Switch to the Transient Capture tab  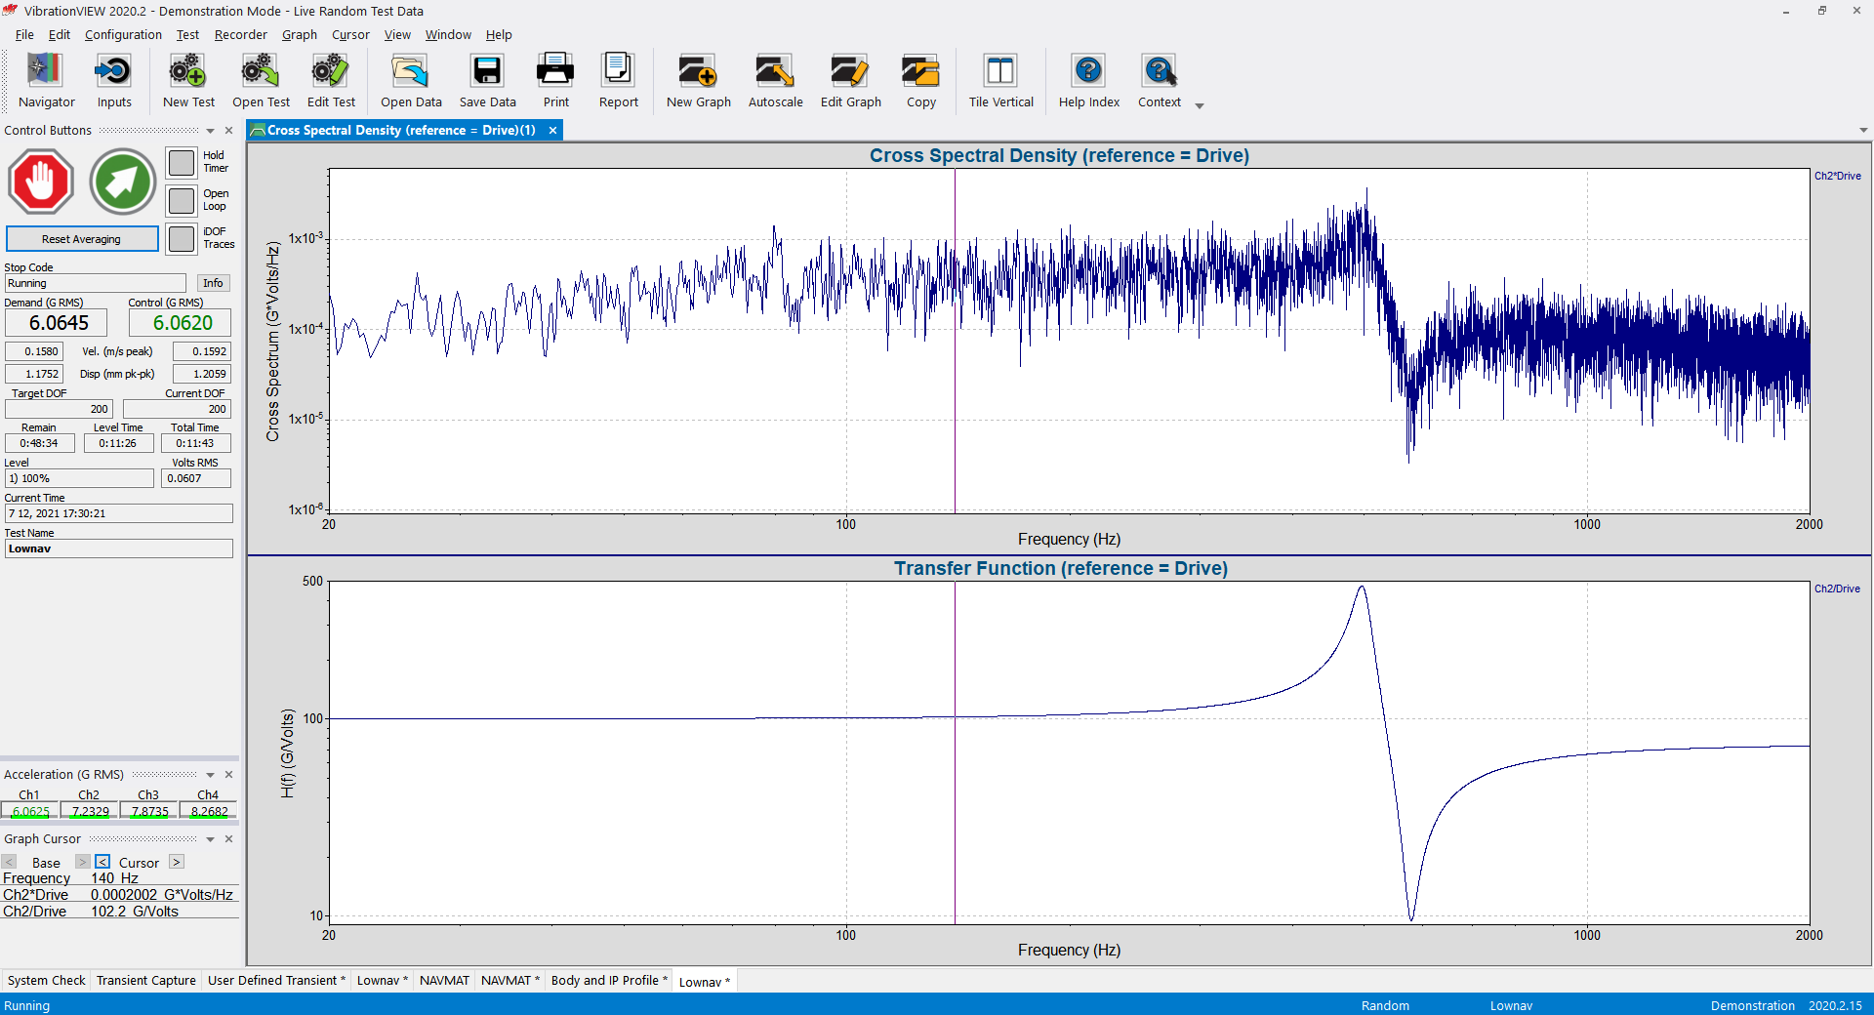pyautogui.click(x=145, y=981)
